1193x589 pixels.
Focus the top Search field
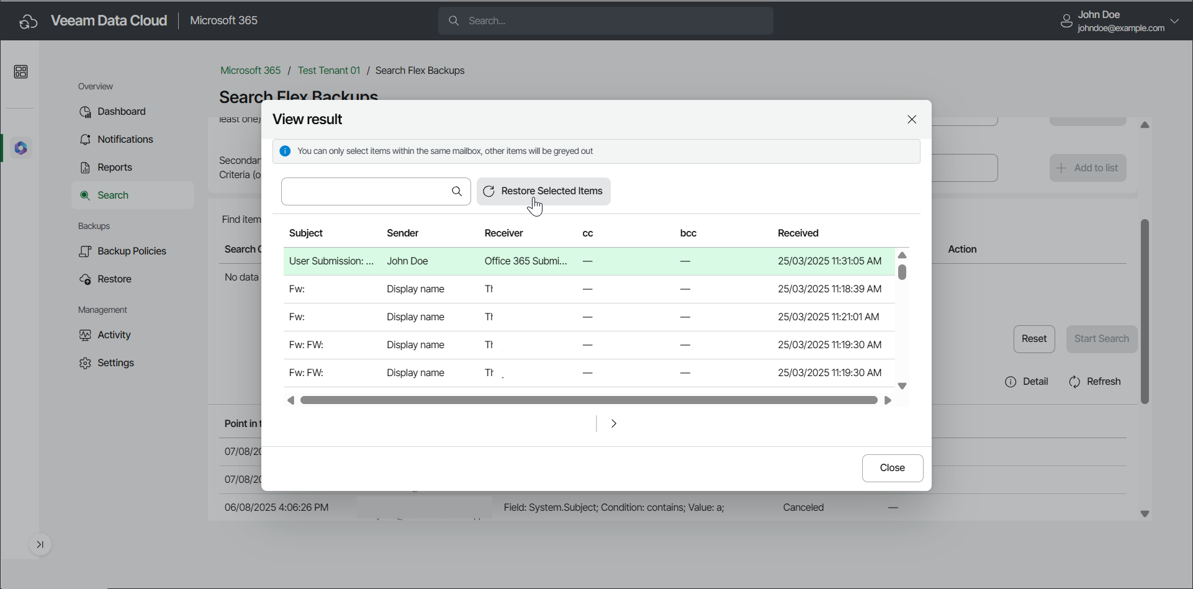coord(606,21)
